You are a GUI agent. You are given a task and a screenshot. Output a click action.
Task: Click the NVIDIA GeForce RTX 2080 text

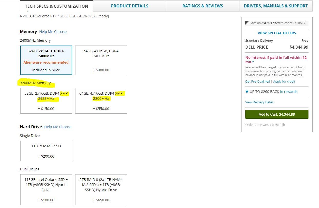(64, 16)
